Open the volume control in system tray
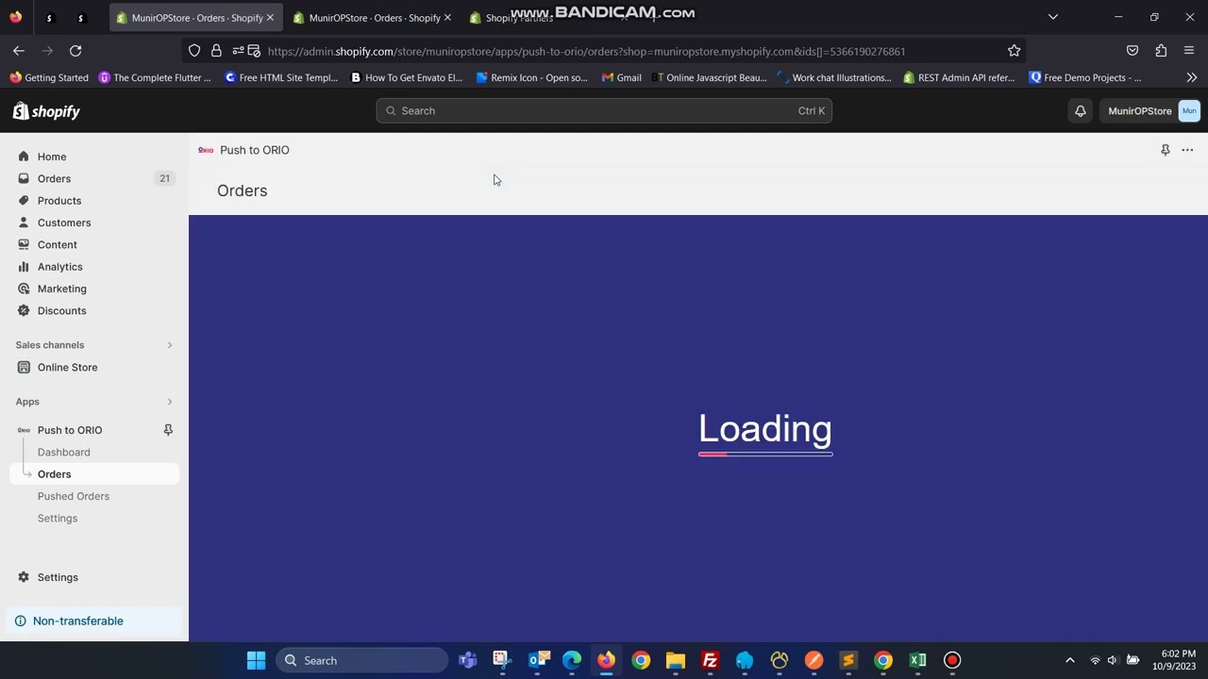1208x679 pixels. (1113, 660)
